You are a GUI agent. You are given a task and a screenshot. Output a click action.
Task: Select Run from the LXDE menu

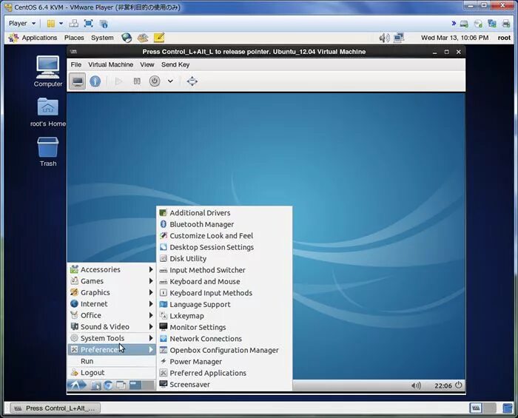click(112, 361)
